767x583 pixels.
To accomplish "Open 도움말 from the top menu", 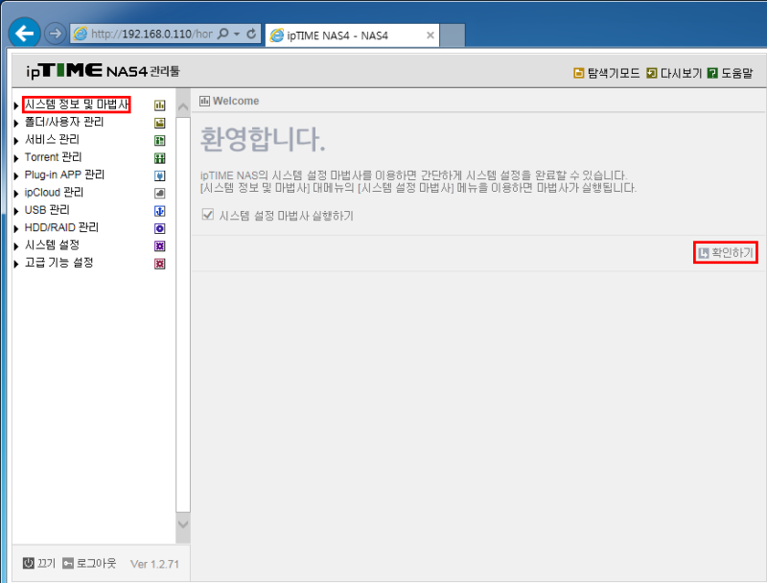I will 737,72.
